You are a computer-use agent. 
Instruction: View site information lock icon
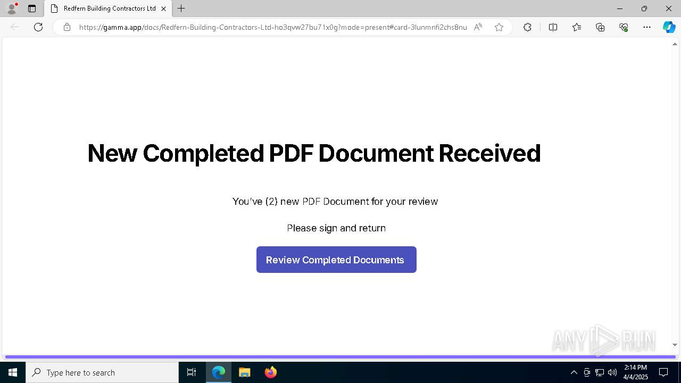tap(67, 27)
